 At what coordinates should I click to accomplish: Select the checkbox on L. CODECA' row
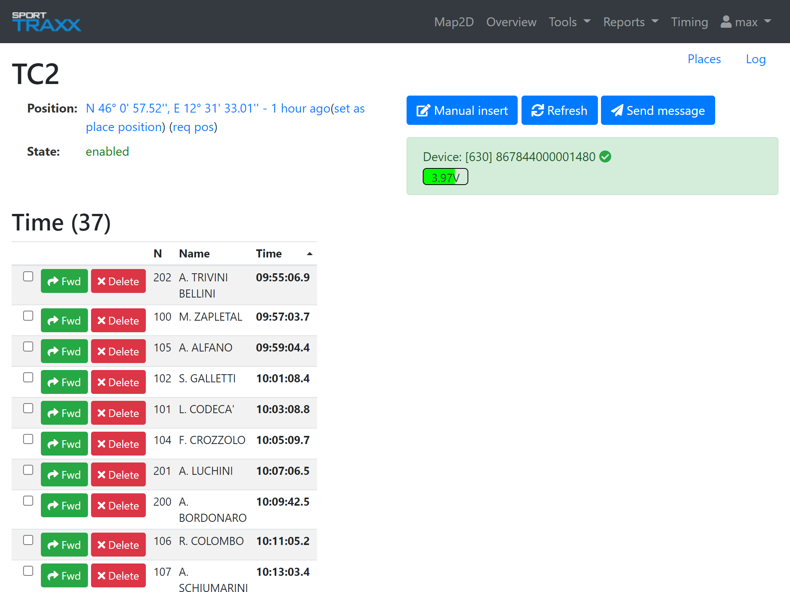tap(28, 409)
